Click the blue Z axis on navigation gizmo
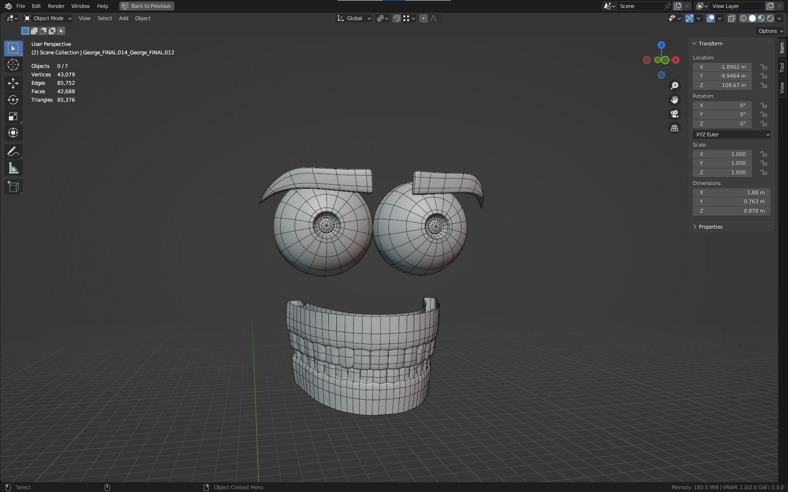788x492 pixels. click(x=661, y=45)
